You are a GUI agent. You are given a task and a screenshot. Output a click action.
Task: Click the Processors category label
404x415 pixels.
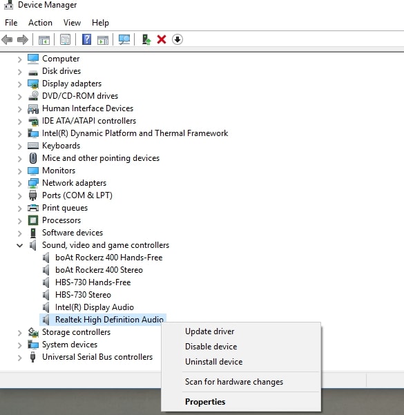pos(61,220)
